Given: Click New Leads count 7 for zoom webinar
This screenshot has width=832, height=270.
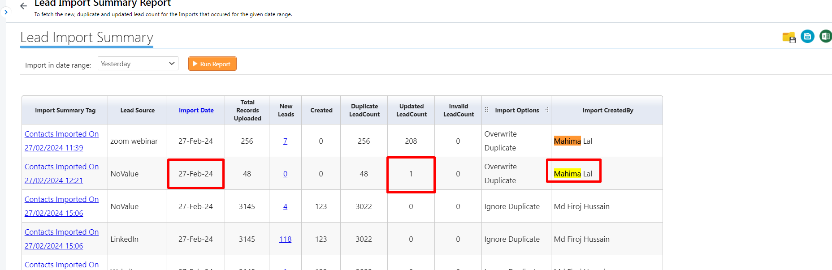Looking at the screenshot, I should [285, 141].
